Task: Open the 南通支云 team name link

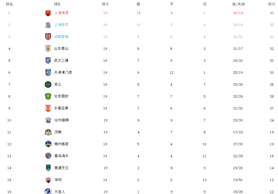Action: pyautogui.click(x=61, y=168)
